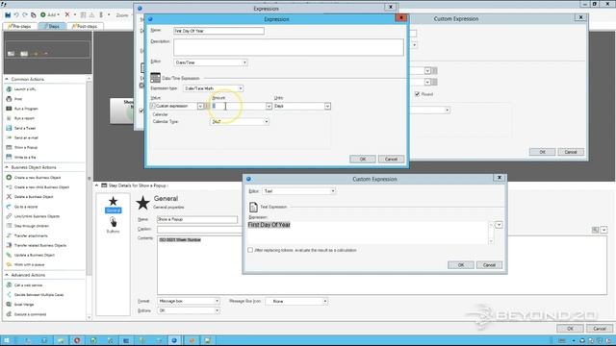616x346 pixels.
Task: Select Create a new Business Object action
Action: (x=38, y=178)
